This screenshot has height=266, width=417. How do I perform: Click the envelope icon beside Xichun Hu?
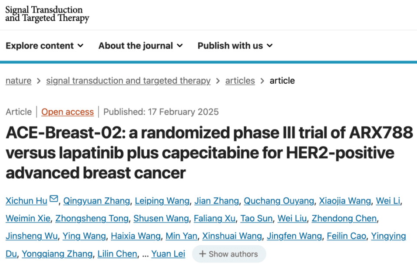pyautogui.click(x=54, y=199)
